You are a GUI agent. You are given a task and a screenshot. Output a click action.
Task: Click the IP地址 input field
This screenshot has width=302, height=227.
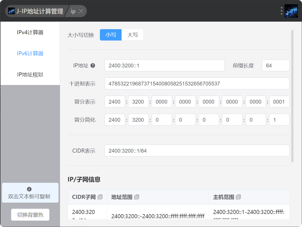point(164,66)
